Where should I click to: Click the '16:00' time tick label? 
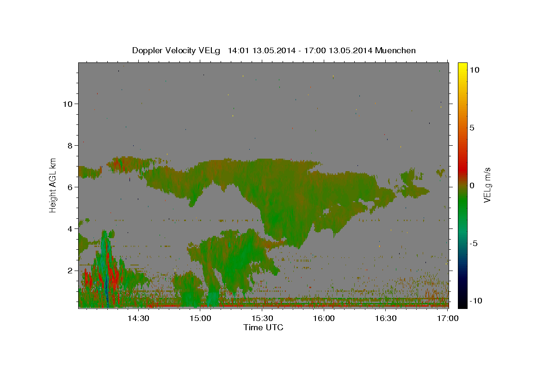click(324, 318)
